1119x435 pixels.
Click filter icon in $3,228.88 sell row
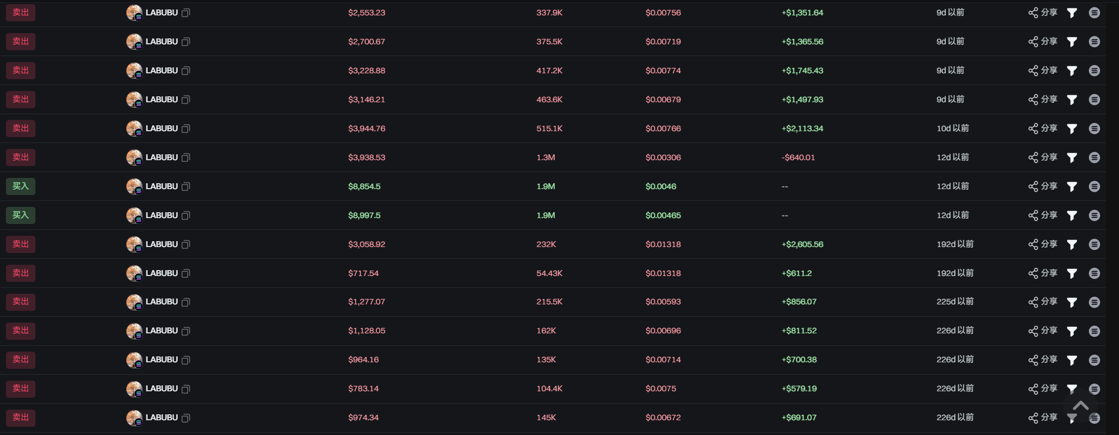click(x=1072, y=70)
